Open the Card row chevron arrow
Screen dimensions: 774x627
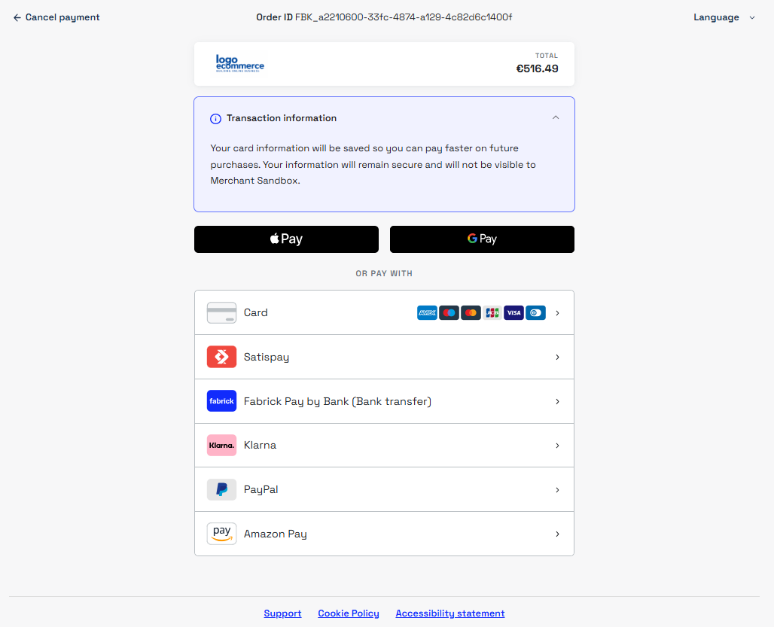click(x=557, y=313)
